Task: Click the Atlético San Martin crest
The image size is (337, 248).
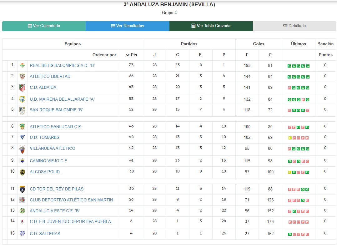Action: pos(23,200)
